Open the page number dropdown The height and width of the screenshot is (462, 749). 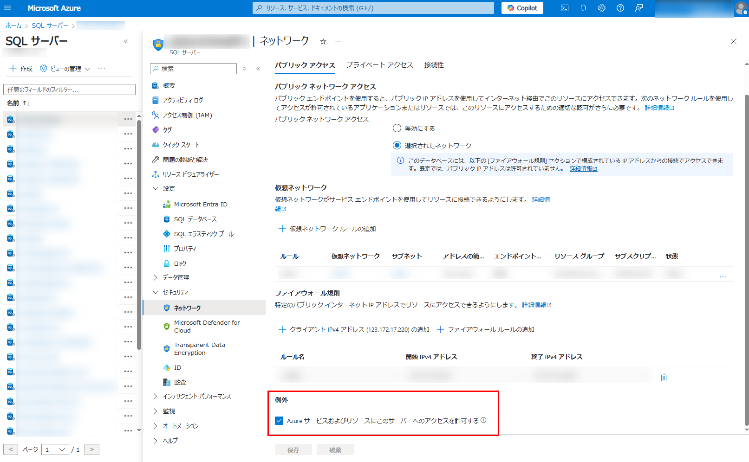click(x=55, y=450)
